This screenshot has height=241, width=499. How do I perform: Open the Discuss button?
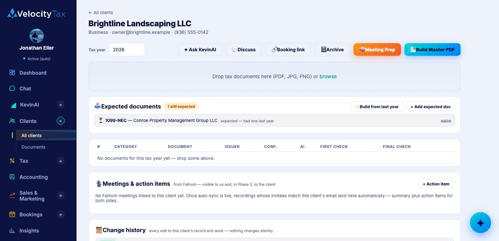(244, 50)
